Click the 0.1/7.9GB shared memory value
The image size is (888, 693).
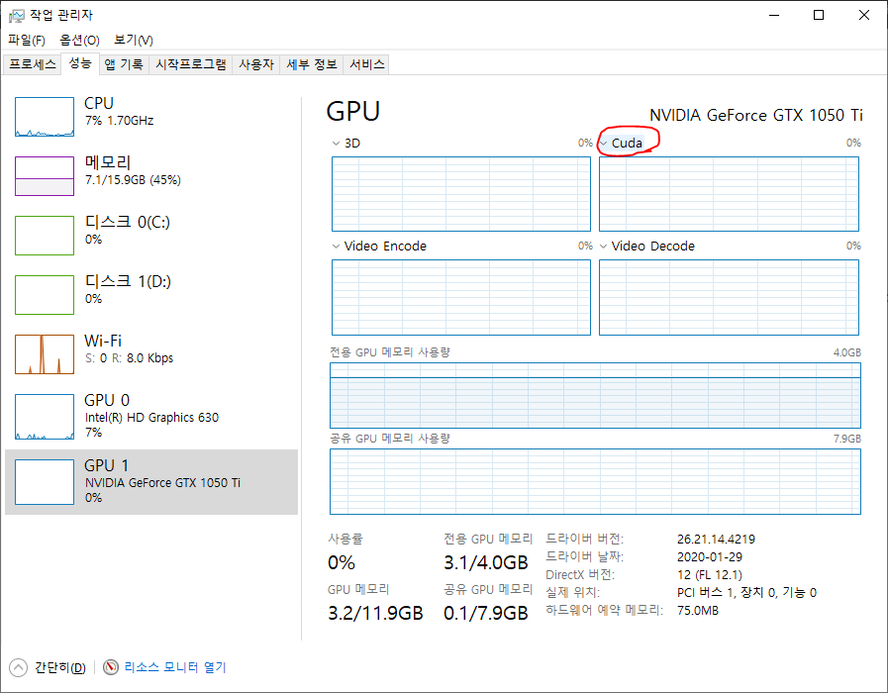(486, 613)
